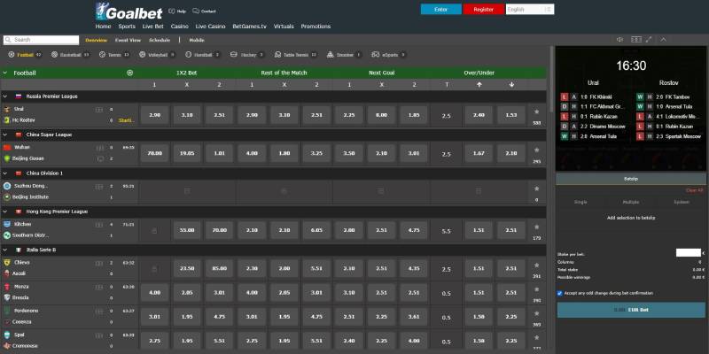The width and height of the screenshot is (709, 354).
Task: Pick Kitchee draw odds 55.00
Action: [x=187, y=230]
